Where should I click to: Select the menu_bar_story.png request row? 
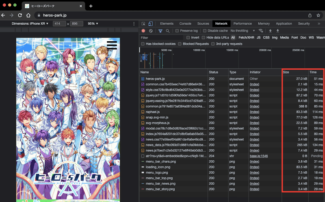point(232,189)
